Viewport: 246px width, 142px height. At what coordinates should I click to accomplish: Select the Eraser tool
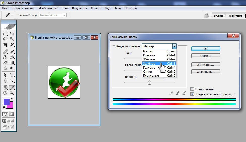[5, 63]
